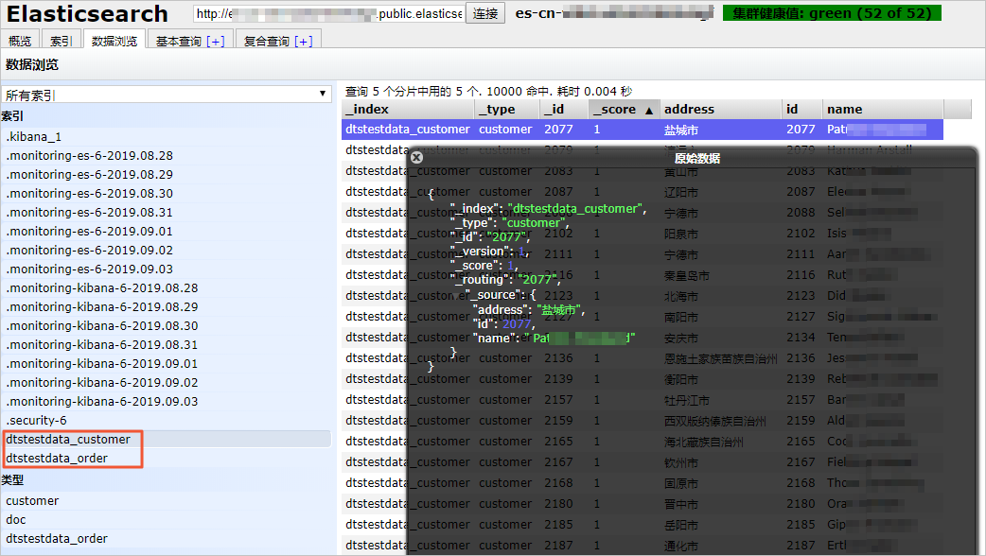Click the "dtstestdata_customer" value in raw JSON
This screenshot has width=986, height=556.
click(575, 208)
